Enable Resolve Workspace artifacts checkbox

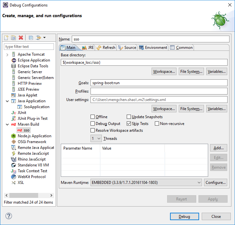[93, 130]
